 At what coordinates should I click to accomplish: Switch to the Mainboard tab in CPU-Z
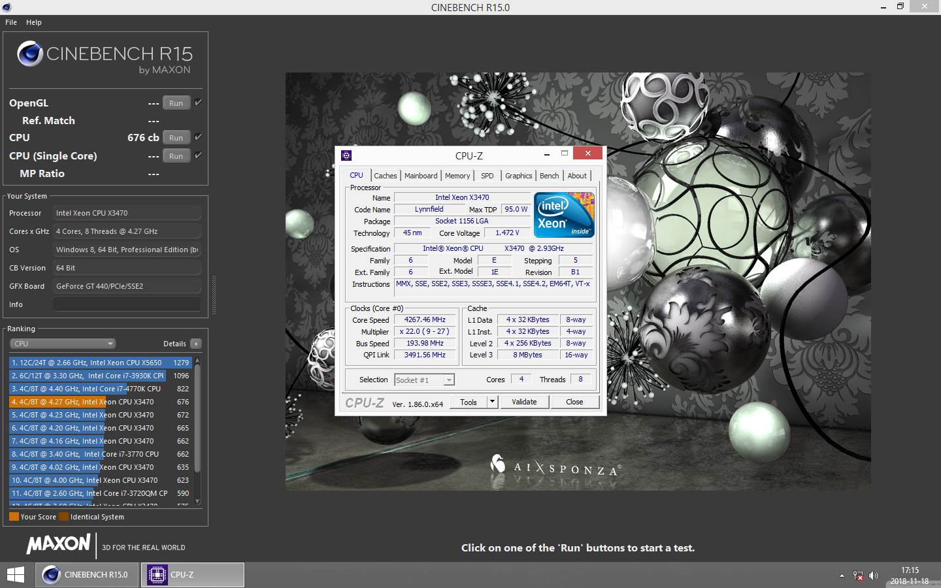pyautogui.click(x=421, y=176)
